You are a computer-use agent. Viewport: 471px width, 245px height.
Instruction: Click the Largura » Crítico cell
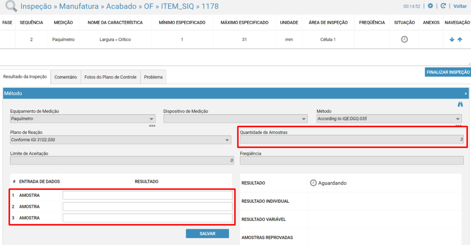[115, 40]
